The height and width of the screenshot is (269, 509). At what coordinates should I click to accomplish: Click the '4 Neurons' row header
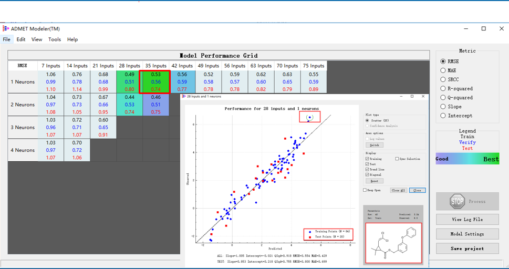23,150
